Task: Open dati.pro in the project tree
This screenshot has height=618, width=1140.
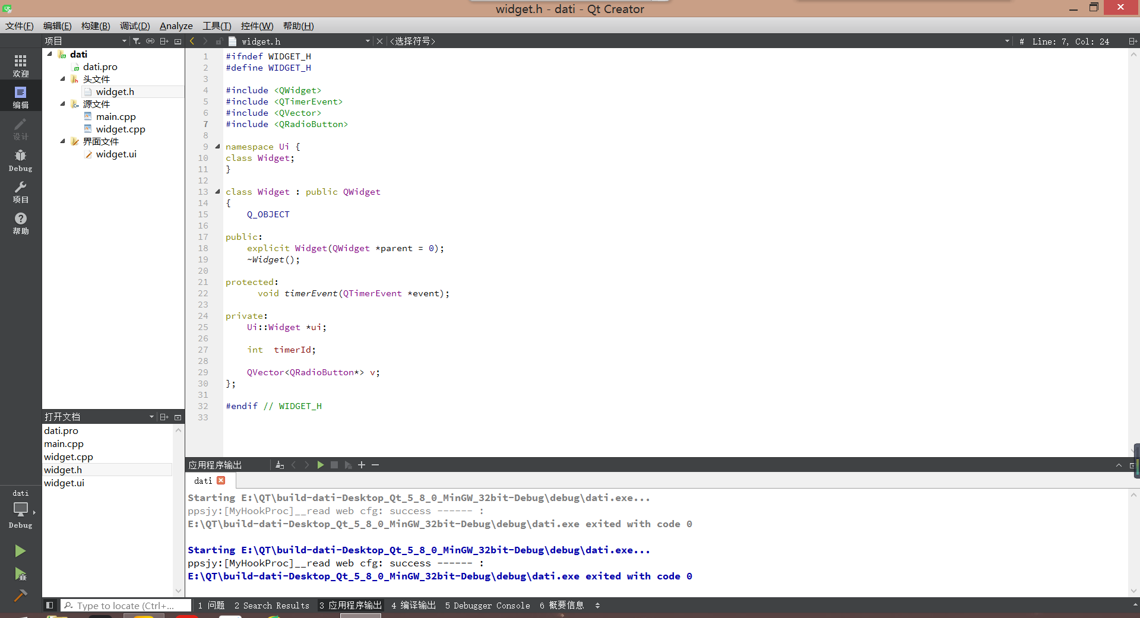Action: click(100, 66)
